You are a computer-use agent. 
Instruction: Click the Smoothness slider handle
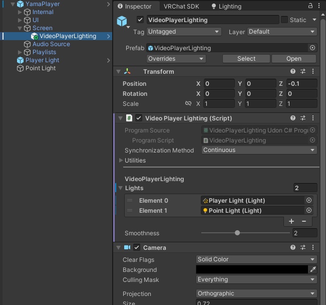tap(237, 233)
